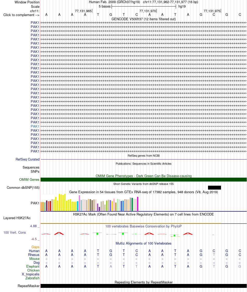Click the Dog alignment row label
247x292 pixels.
[37, 263]
